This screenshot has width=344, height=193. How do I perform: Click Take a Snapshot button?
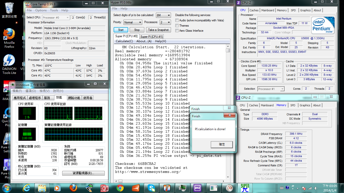[x=158, y=30]
